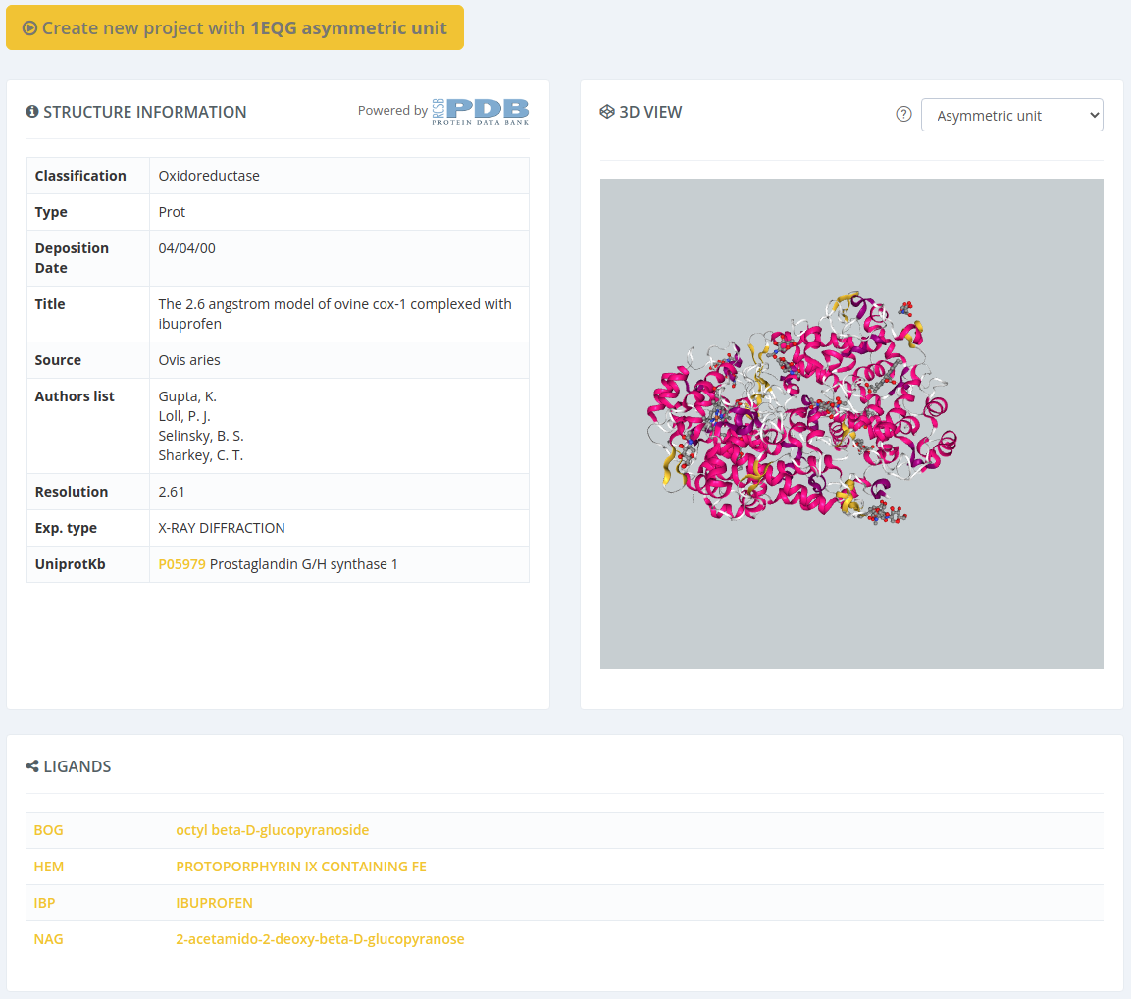Open 2-acetamido-2-deoxy-beta-D-glucopyranose link
The height and width of the screenshot is (999, 1131).
(x=320, y=939)
